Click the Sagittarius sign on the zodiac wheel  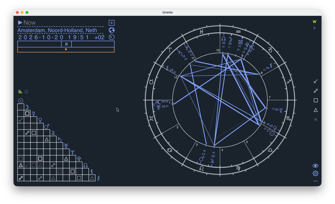[x=289, y=82]
